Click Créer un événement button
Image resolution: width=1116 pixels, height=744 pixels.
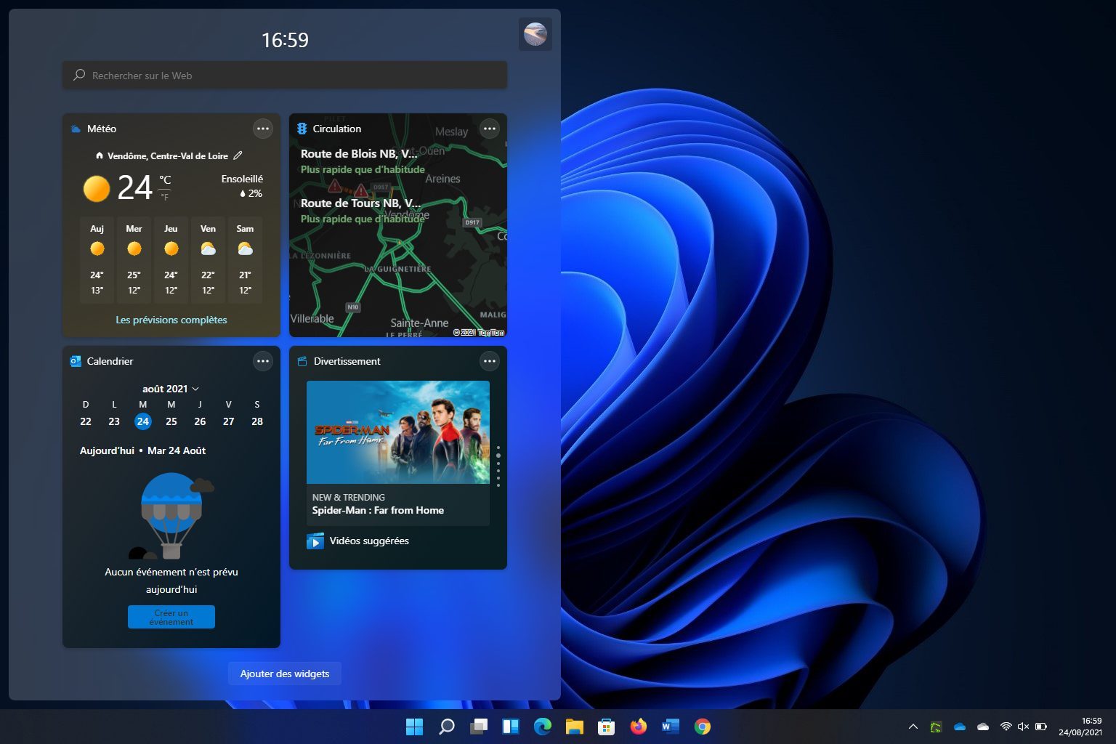point(171,617)
